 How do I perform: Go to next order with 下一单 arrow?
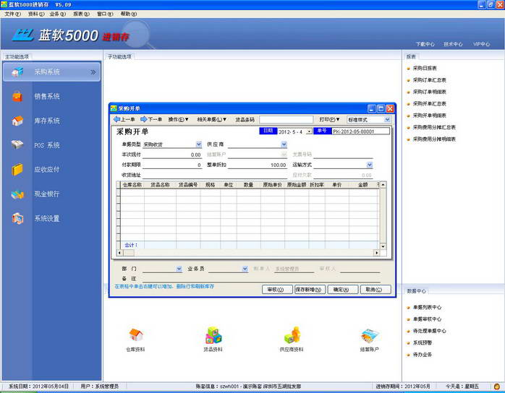[151, 119]
